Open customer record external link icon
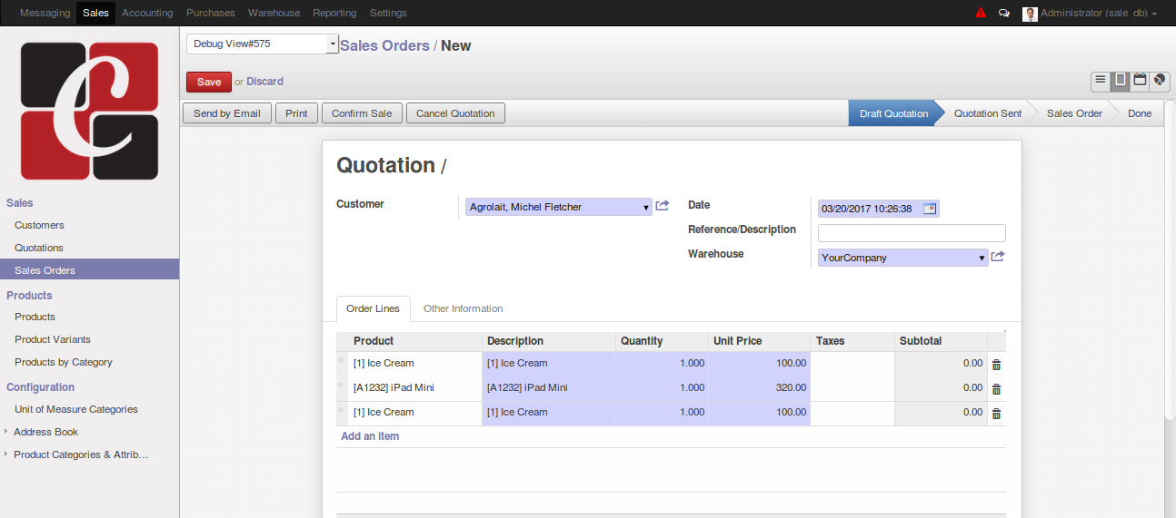Image resolution: width=1176 pixels, height=518 pixels. pos(662,206)
